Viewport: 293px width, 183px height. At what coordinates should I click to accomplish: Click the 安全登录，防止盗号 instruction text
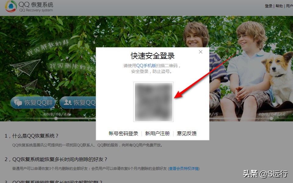(x=151, y=71)
